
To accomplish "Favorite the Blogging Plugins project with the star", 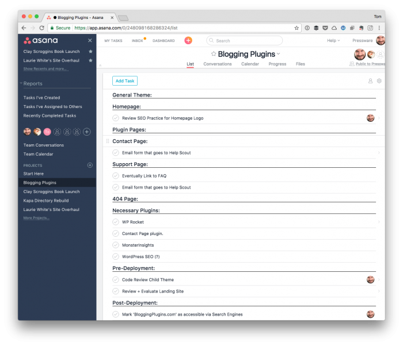I will coord(214,54).
